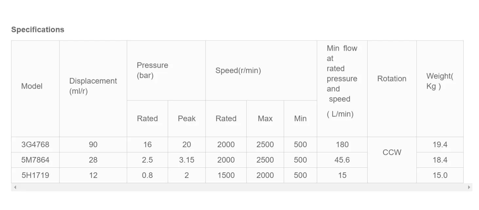Click the Max speed sub-header
479x210 pixels.
[x=265, y=119]
